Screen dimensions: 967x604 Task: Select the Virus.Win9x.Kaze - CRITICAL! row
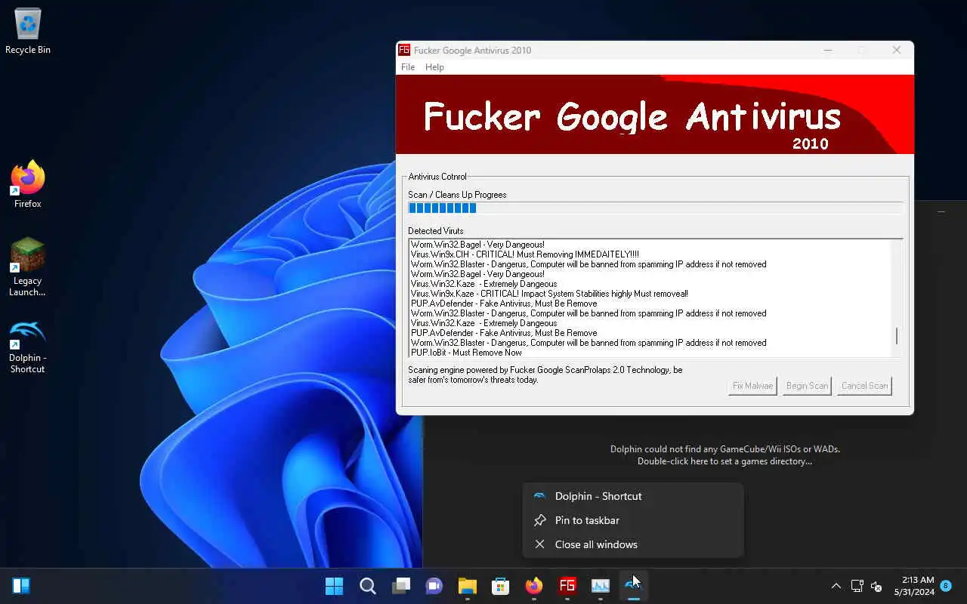(x=549, y=294)
